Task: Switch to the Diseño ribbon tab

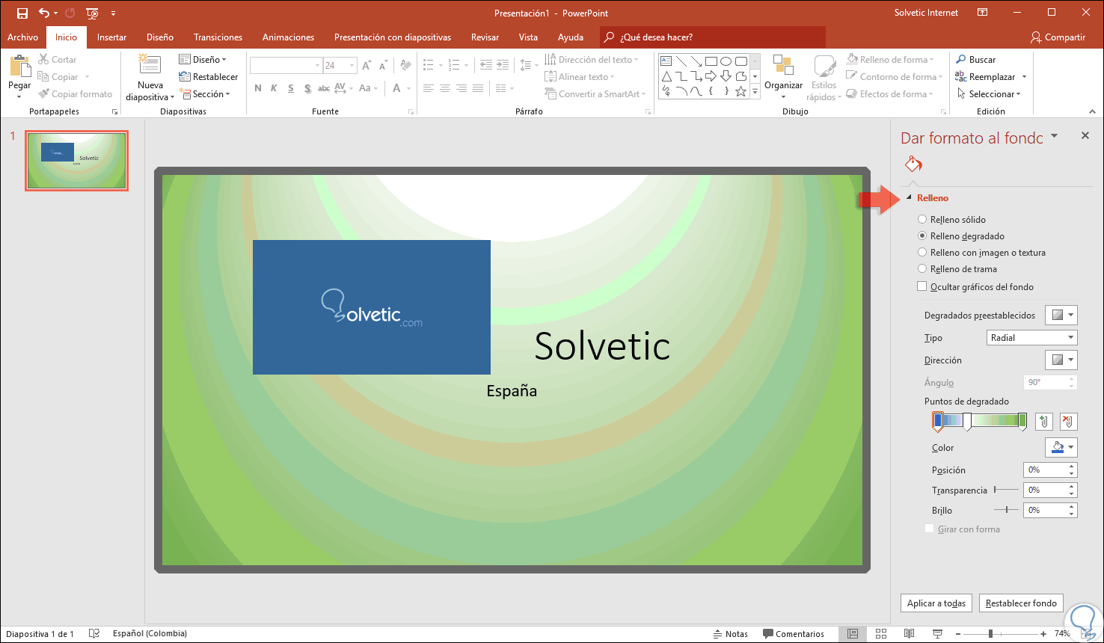Action: click(x=160, y=37)
